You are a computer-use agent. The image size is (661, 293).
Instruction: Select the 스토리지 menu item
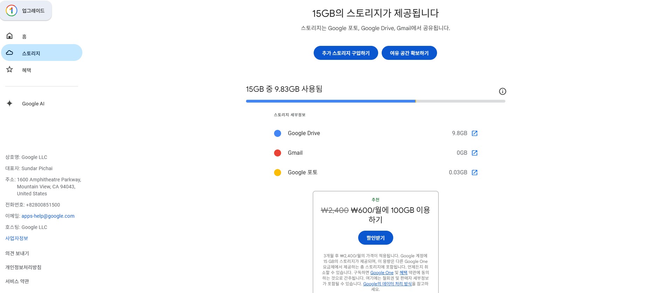coord(42,53)
